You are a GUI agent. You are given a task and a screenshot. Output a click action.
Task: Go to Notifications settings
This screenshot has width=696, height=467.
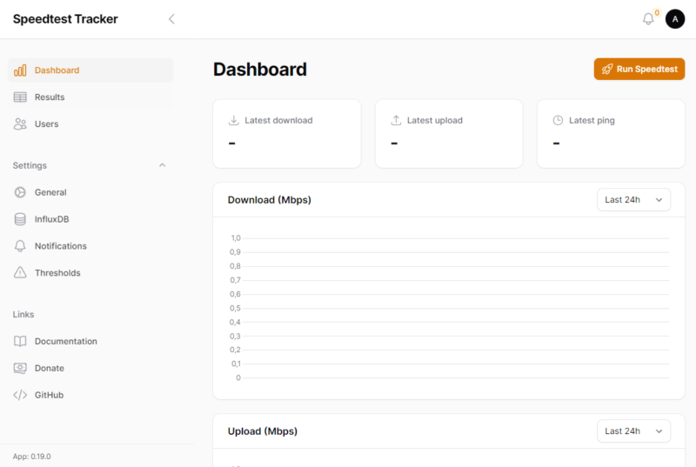click(60, 246)
